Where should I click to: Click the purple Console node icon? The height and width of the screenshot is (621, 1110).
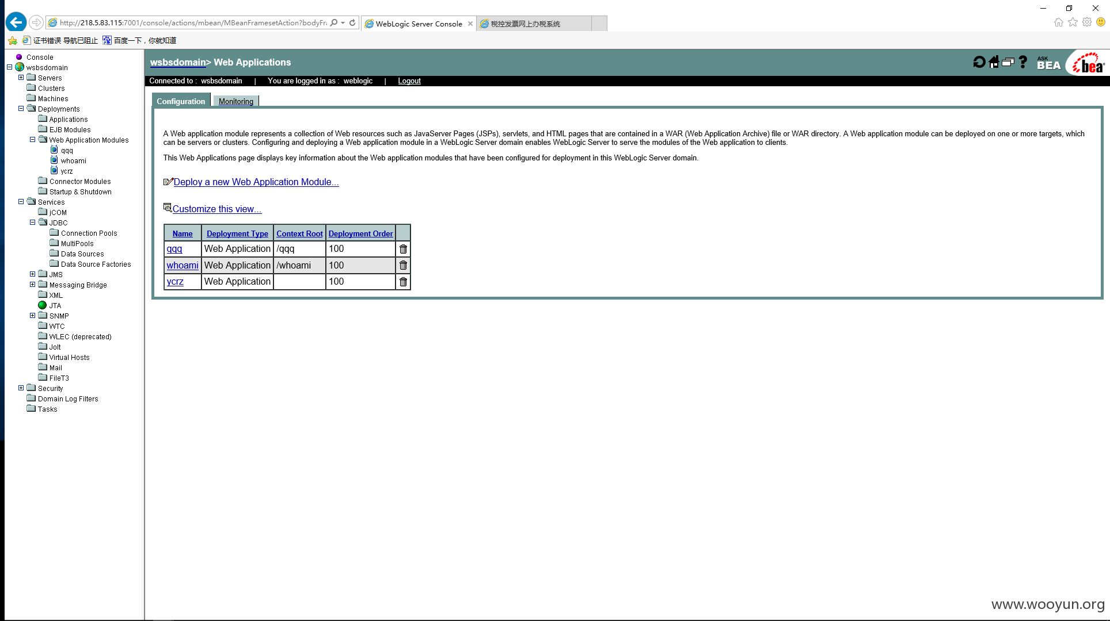pos(19,57)
